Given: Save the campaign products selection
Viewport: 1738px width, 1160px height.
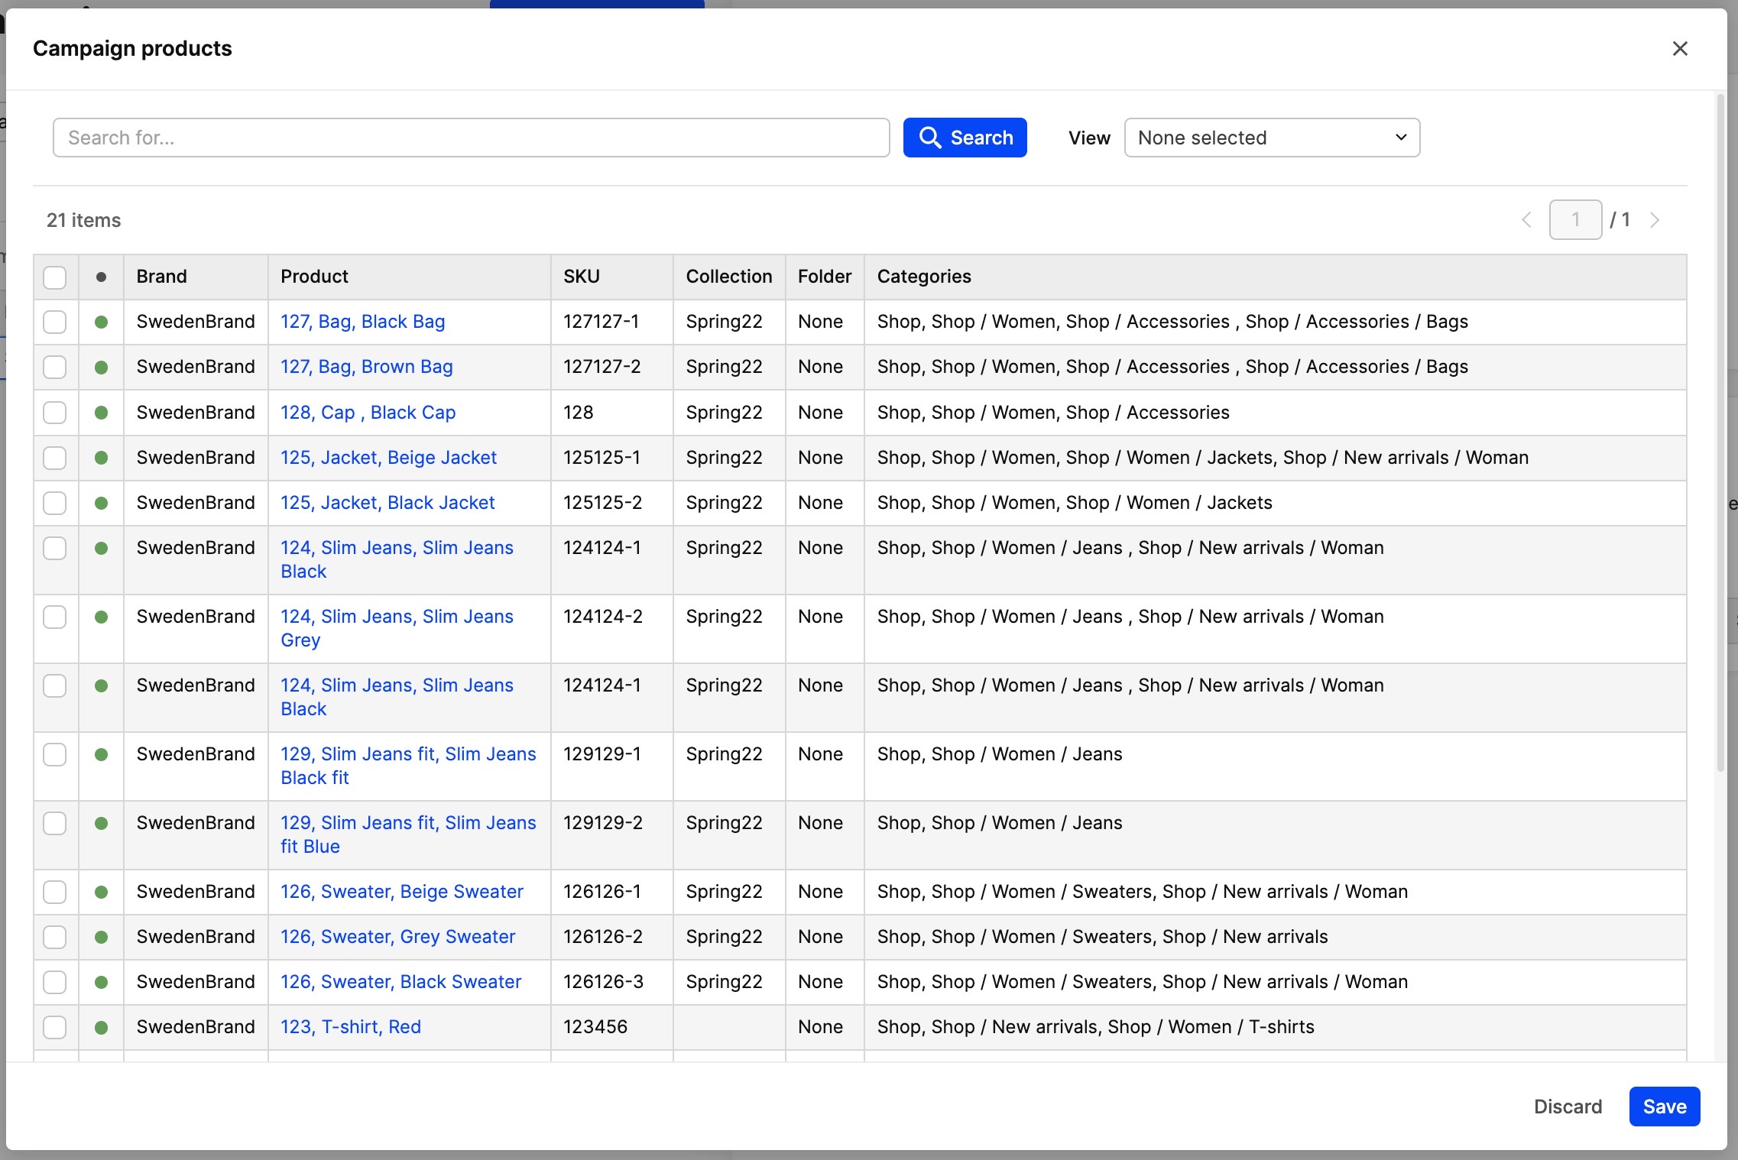Looking at the screenshot, I should point(1664,1107).
